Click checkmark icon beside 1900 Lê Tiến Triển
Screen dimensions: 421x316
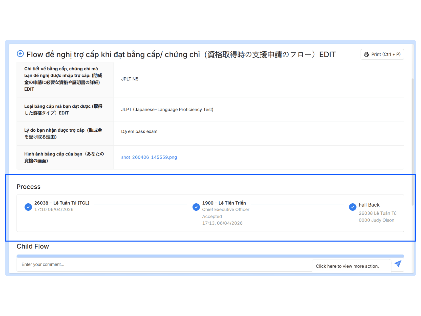pyautogui.click(x=196, y=207)
